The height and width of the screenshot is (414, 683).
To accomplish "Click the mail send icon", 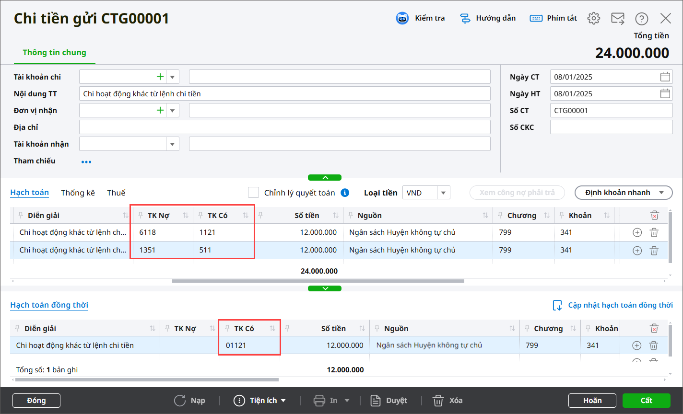I will [x=618, y=18].
